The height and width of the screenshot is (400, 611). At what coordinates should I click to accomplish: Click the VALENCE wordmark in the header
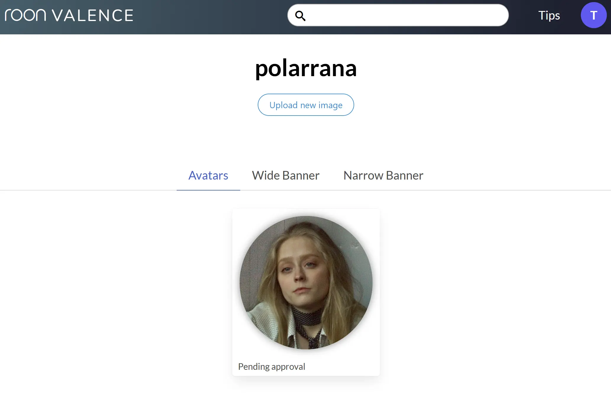coord(93,16)
